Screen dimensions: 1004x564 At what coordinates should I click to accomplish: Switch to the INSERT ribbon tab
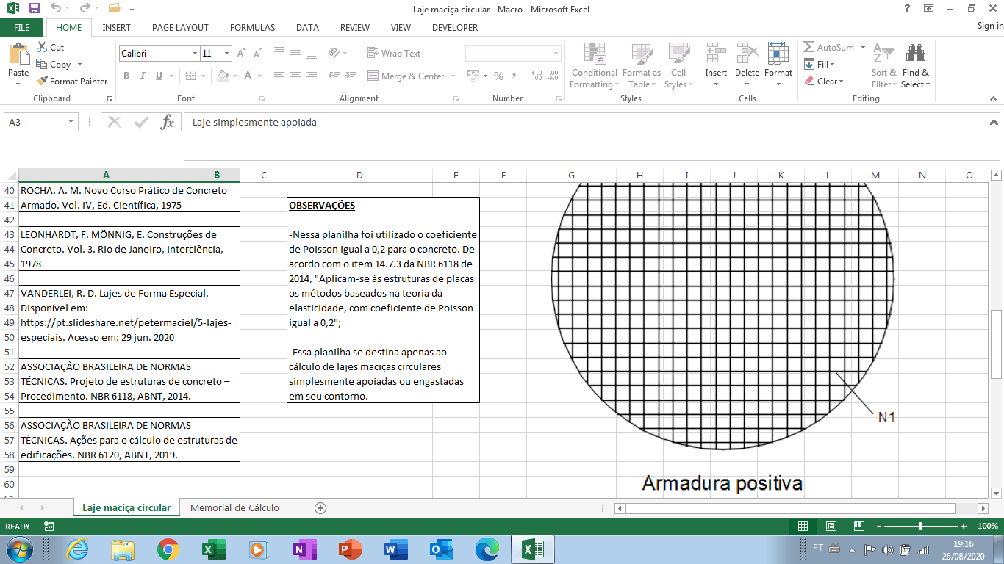(x=117, y=27)
